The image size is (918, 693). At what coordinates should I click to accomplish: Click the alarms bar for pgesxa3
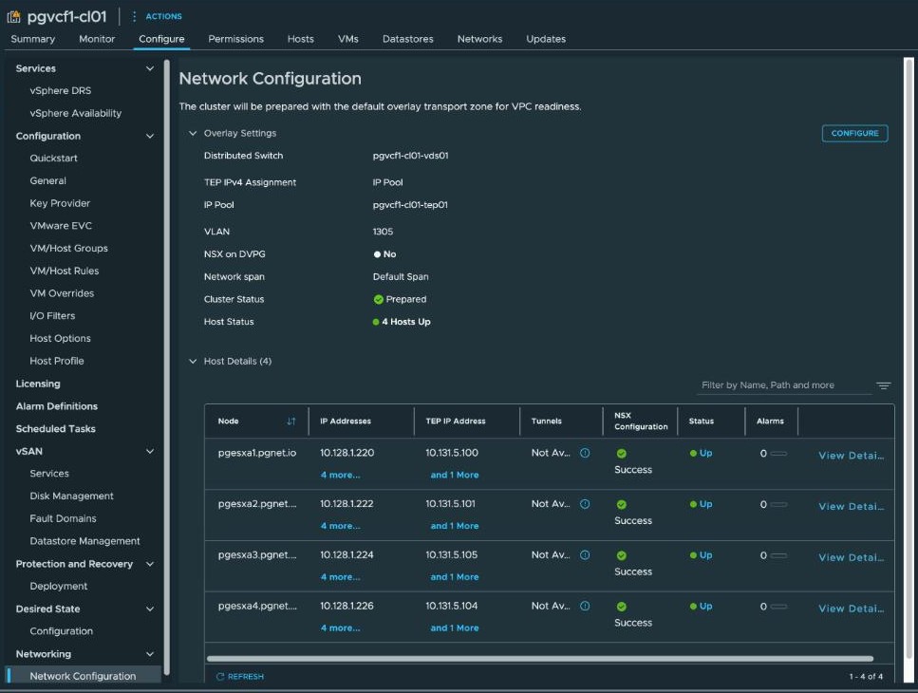pyautogui.click(x=778, y=554)
